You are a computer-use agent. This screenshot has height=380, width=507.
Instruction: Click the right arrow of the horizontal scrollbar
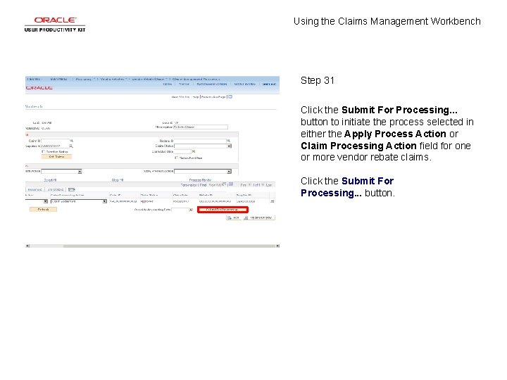point(277,246)
